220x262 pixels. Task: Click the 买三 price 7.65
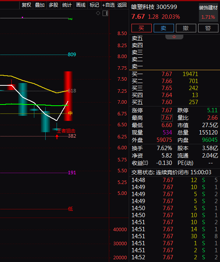pyautogui.click(x=167, y=88)
